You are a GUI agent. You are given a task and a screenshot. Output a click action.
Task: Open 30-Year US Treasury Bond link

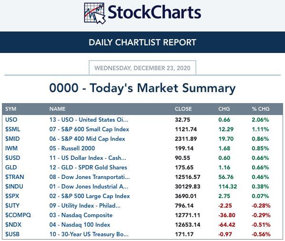click(x=89, y=234)
